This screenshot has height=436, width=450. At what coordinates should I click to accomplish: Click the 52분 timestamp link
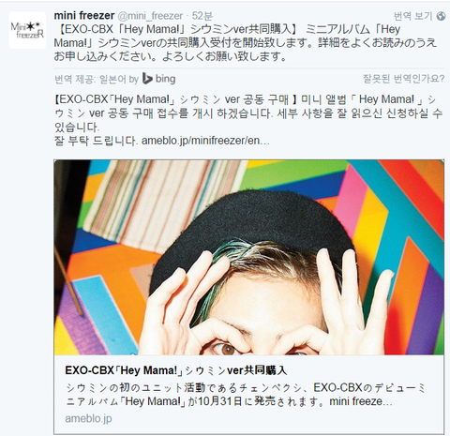click(202, 16)
